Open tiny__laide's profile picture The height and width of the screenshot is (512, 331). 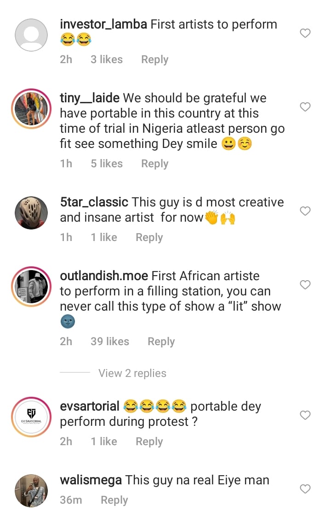click(32, 109)
